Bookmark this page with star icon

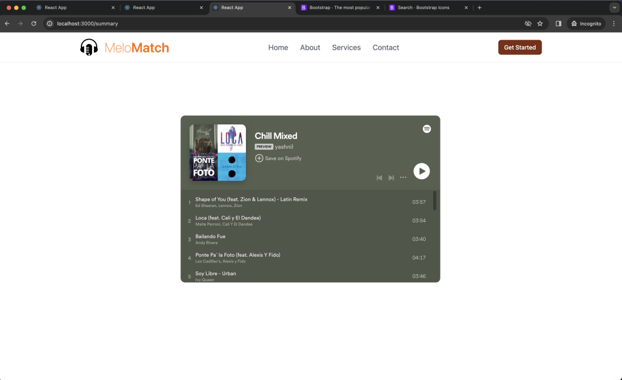[540, 23]
